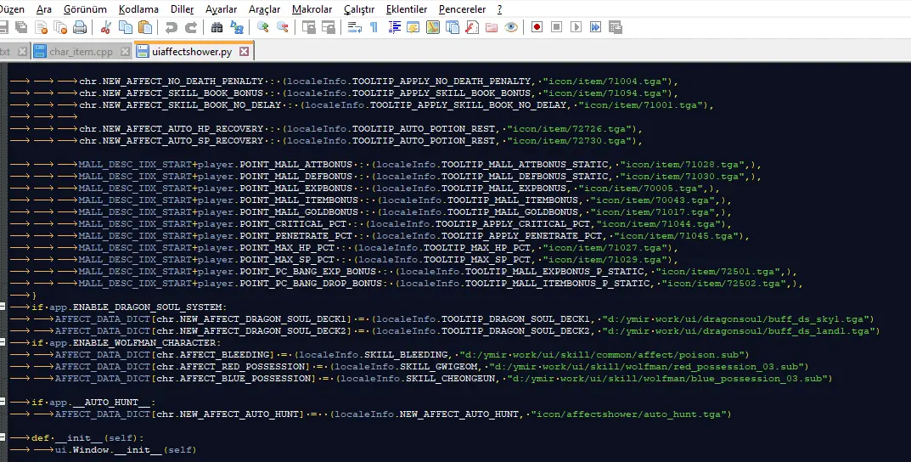Print the current document
This screenshot has height=462, width=911.
tap(80, 27)
